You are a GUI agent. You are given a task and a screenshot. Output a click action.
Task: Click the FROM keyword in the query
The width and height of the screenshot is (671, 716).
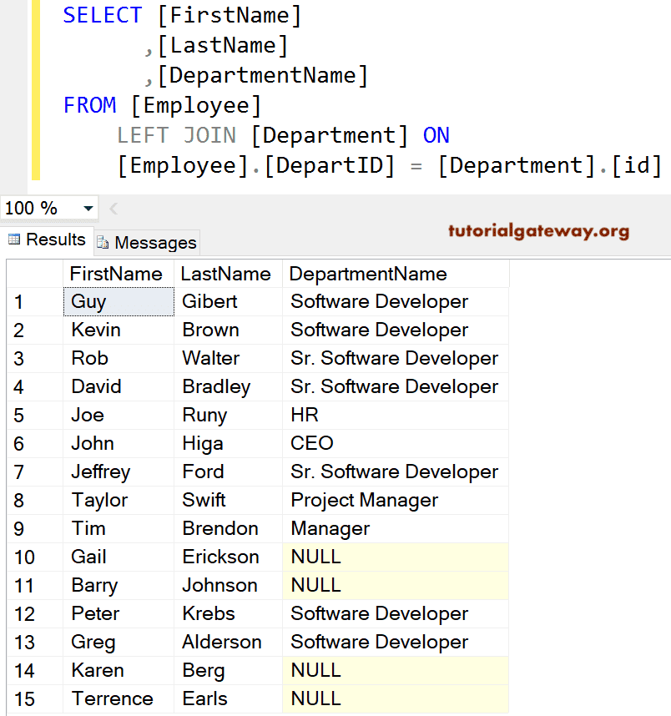click(x=89, y=105)
